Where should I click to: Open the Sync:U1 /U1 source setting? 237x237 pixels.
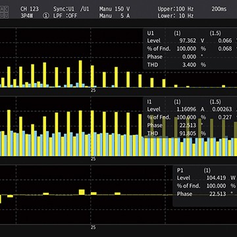[x=71, y=9]
